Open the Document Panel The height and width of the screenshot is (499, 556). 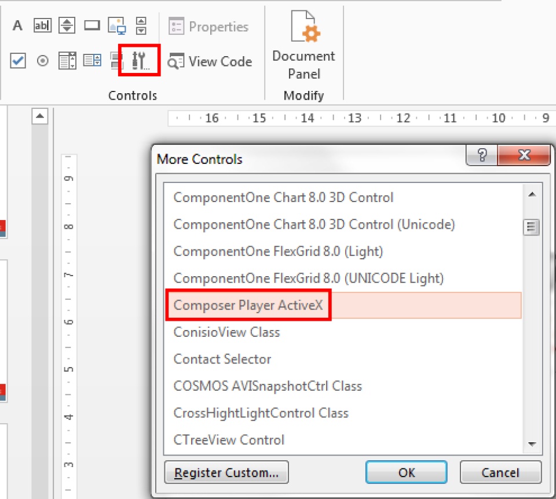304,45
